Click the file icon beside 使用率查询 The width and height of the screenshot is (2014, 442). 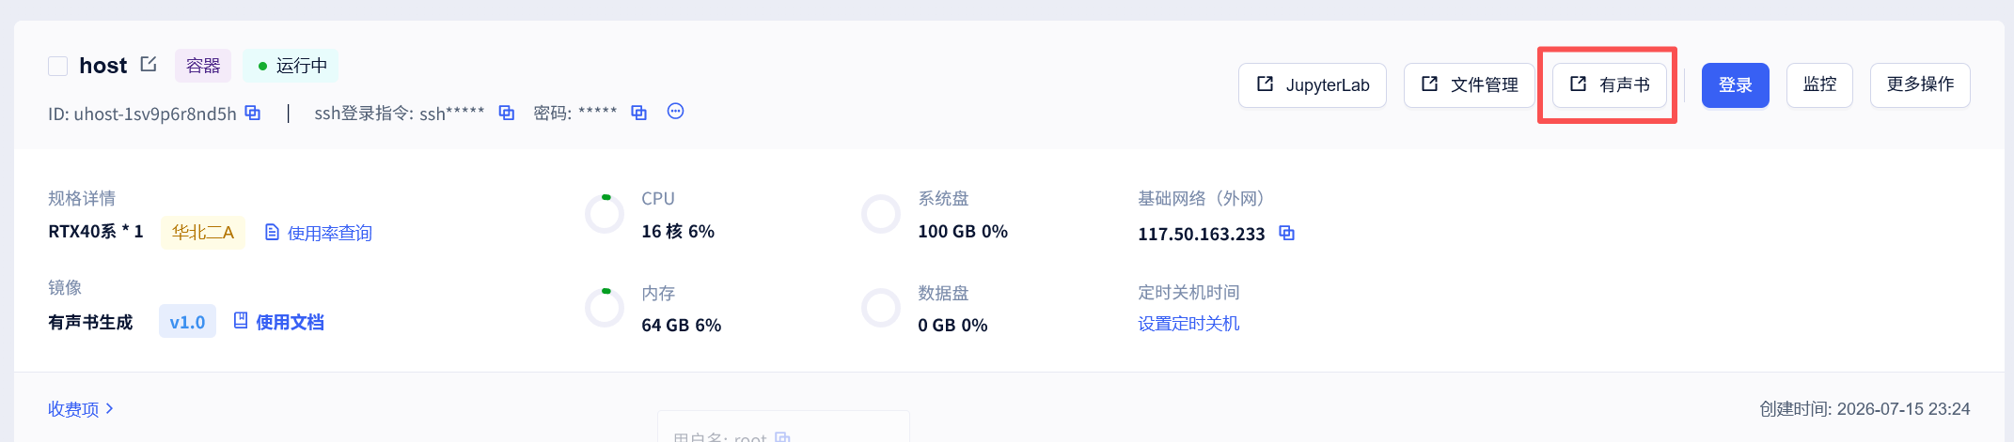(272, 232)
